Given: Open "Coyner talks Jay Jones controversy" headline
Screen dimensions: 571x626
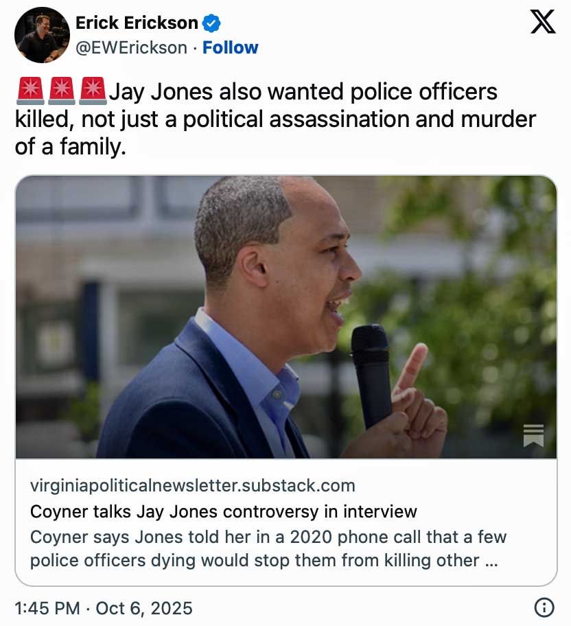Looking at the screenshot, I should pos(223,511).
